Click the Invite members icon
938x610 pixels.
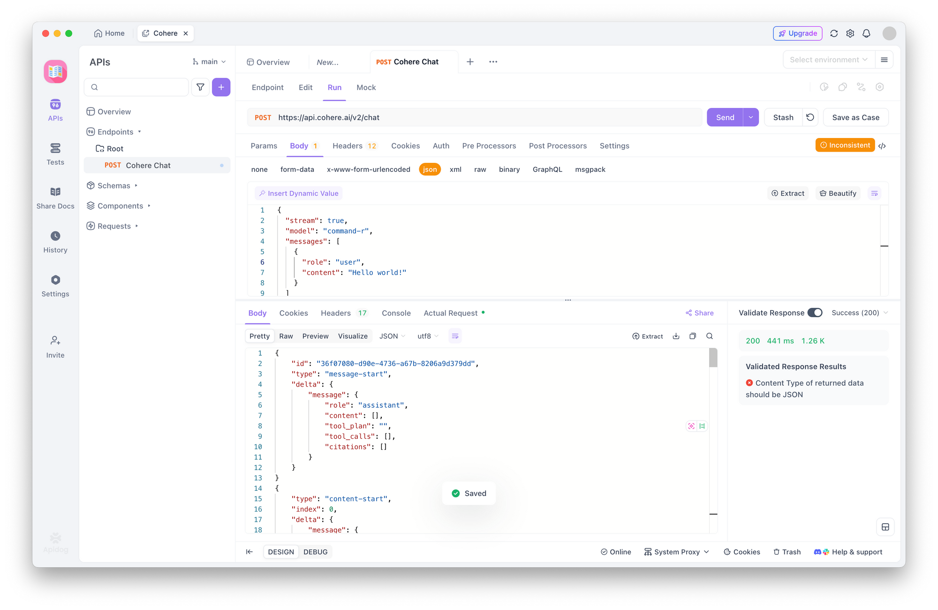point(55,340)
